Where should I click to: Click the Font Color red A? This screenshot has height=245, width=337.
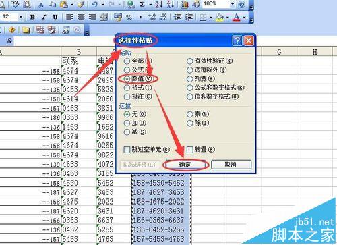pos(237,17)
